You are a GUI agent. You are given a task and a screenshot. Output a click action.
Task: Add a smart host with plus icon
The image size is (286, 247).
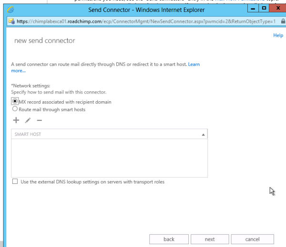(16, 120)
